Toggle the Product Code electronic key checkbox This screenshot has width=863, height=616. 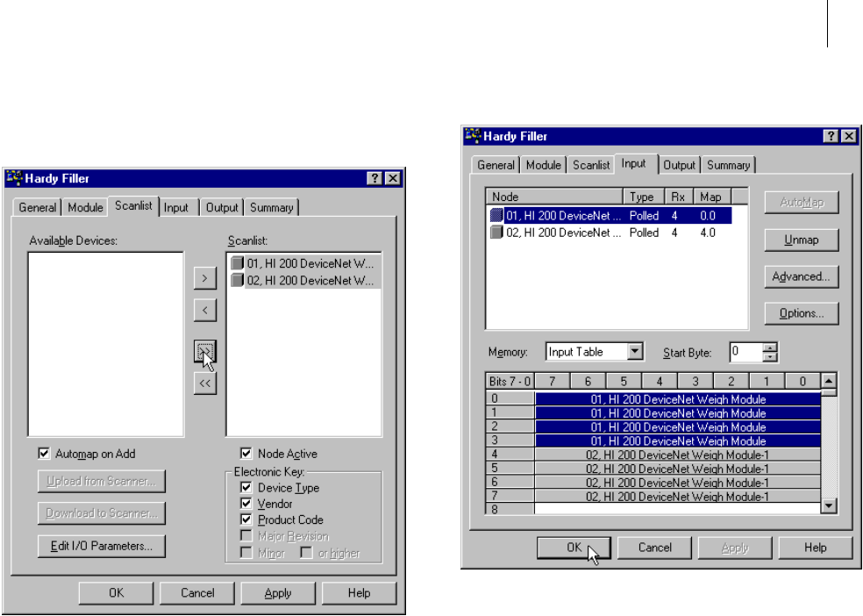point(246,519)
